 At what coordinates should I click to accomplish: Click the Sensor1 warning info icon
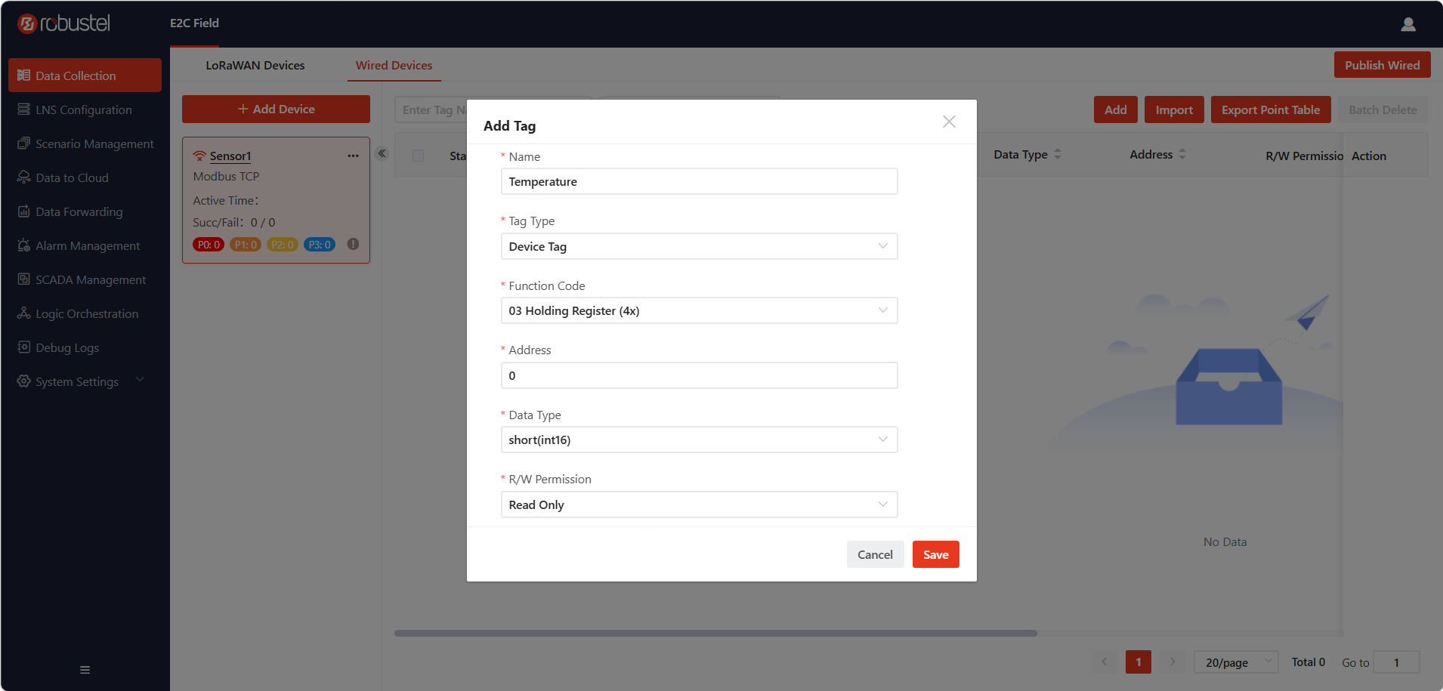click(x=353, y=244)
